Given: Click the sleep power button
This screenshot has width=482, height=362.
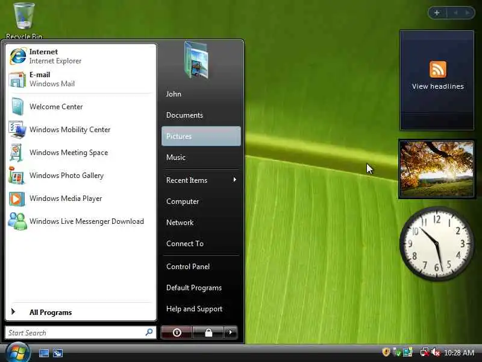Looking at the screenshot, I should pos(177,332).
